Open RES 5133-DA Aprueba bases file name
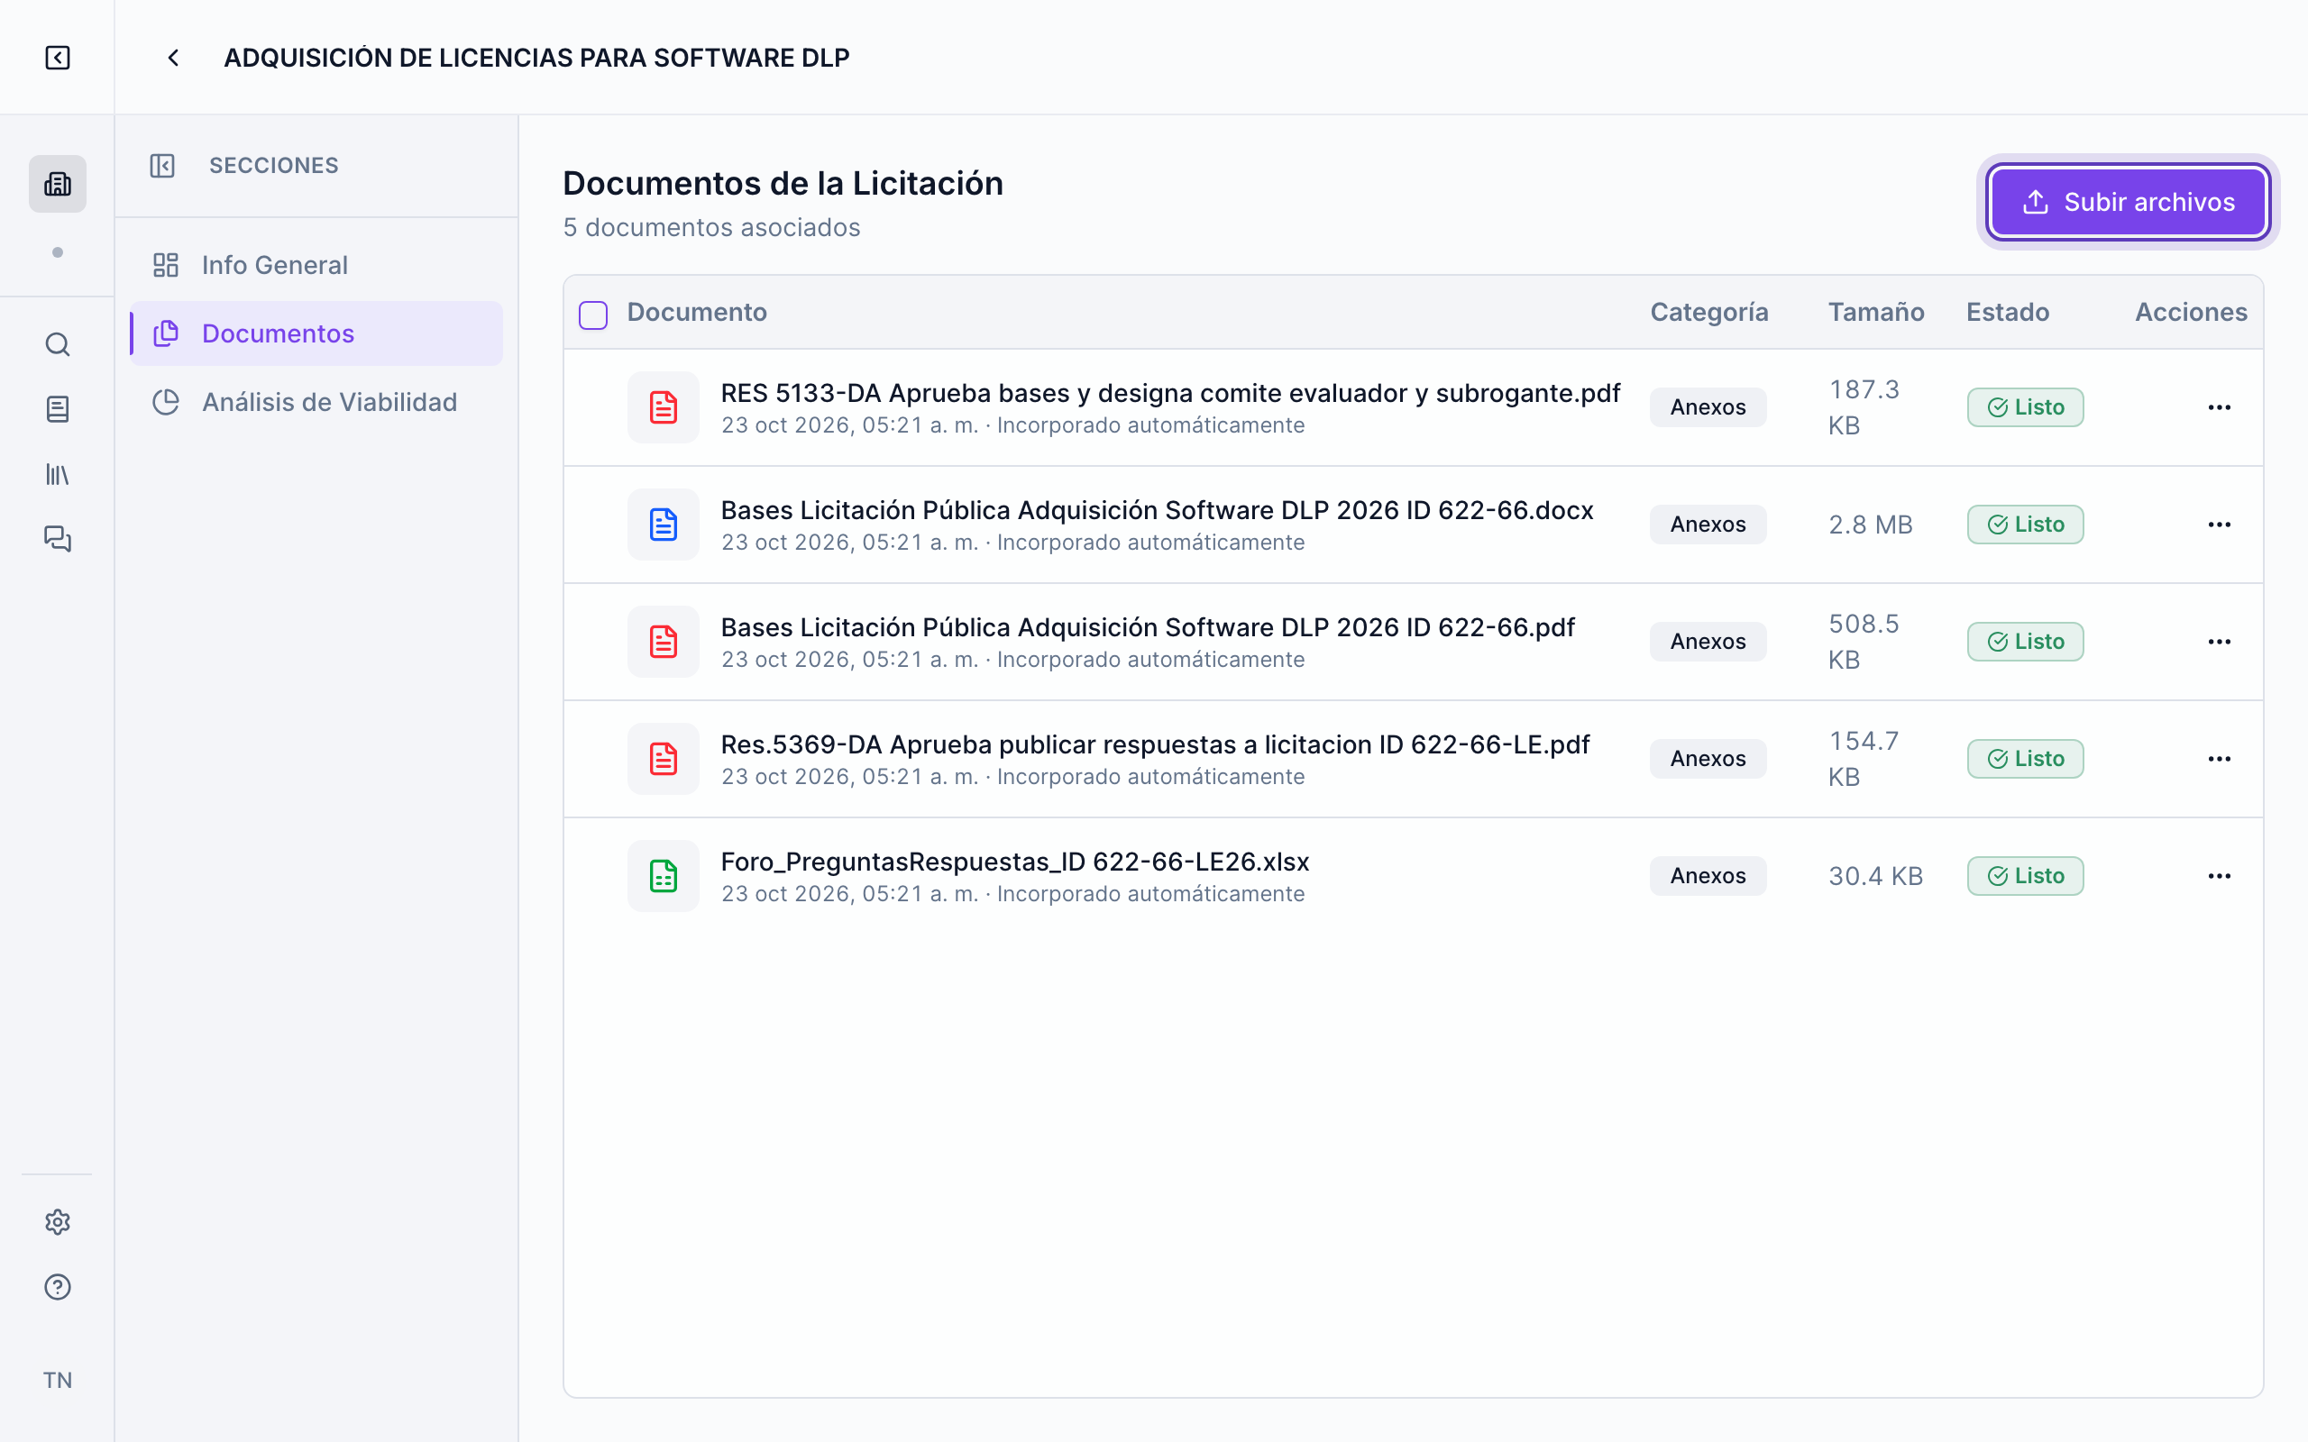 coord(1170,393)
